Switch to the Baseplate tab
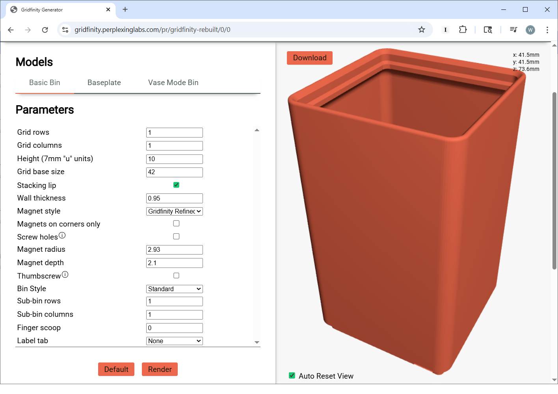Screen dimensions: 558x394 (104, 83)
